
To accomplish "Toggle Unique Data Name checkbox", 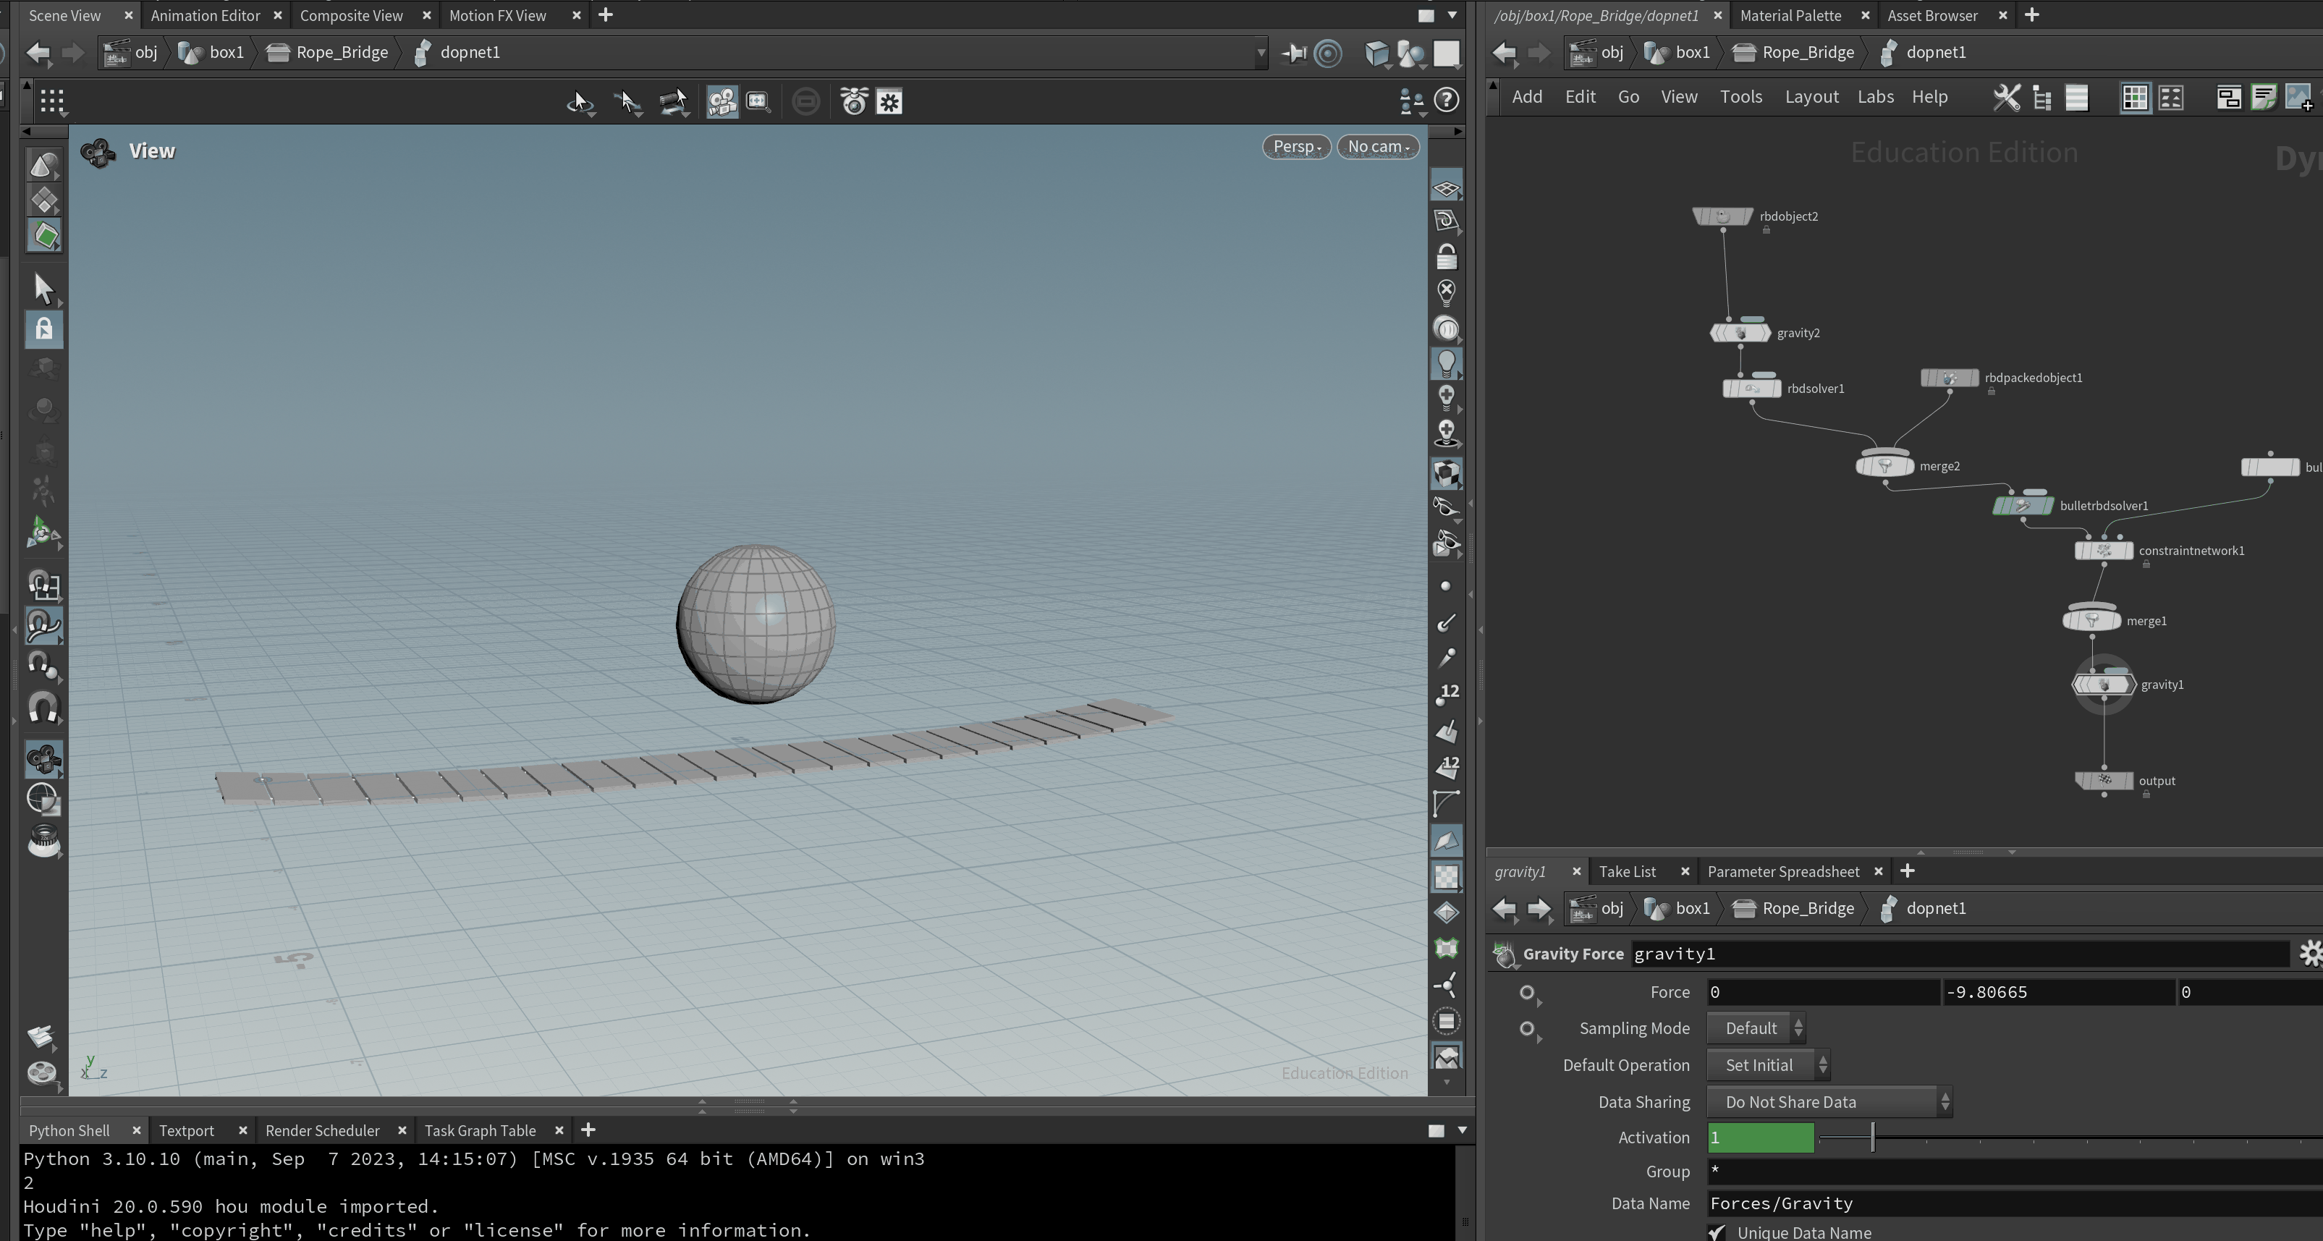I will [1716, 1232].
